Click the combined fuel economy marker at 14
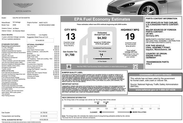Screen dimensions: 183x123 [x=101, y=55]
